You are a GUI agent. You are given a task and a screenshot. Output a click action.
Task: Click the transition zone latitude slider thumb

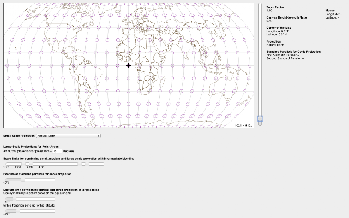[18, 211]
